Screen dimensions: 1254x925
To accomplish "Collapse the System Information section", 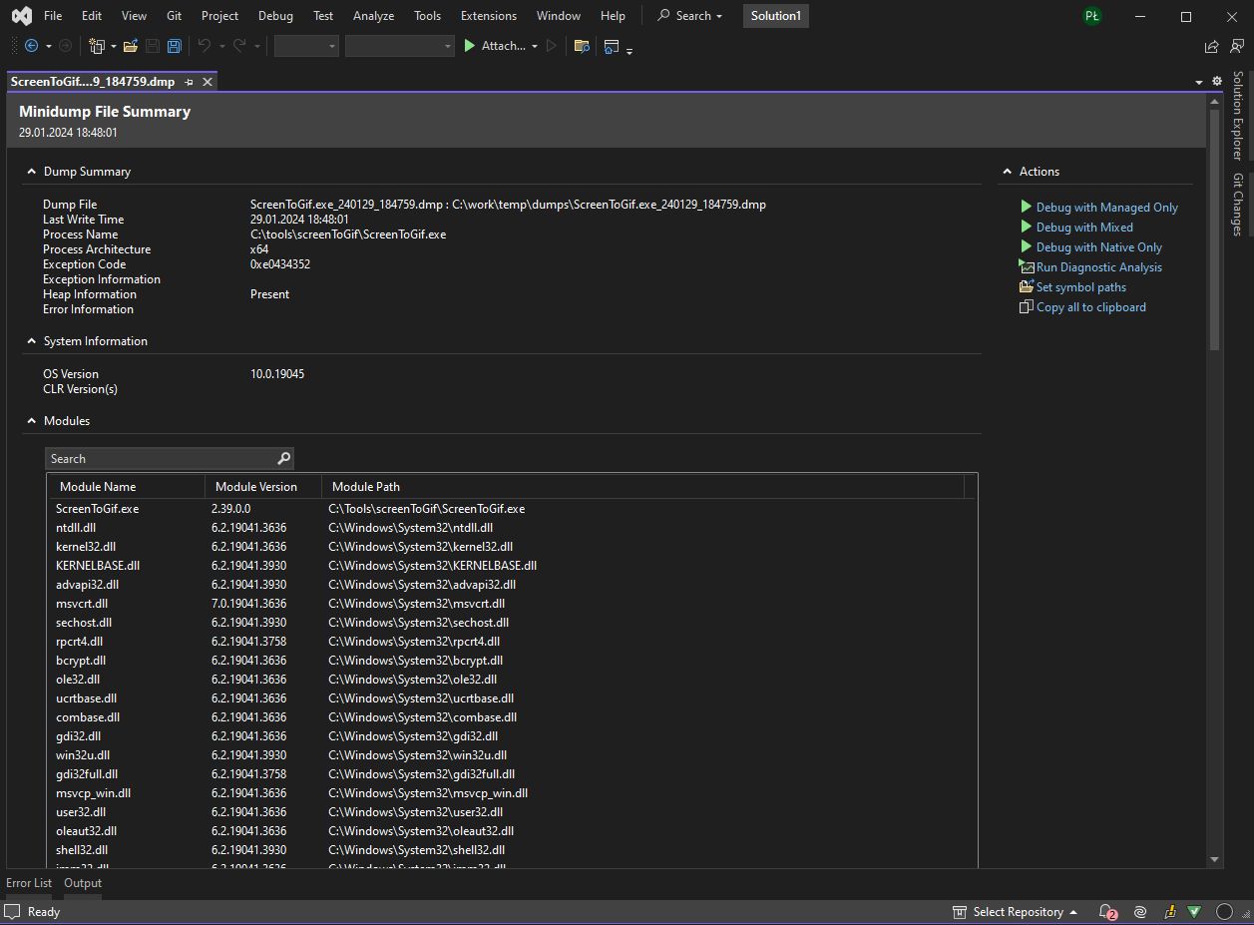I will pos(32,341).
